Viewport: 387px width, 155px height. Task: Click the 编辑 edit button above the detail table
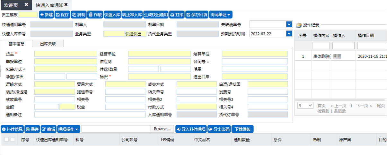click(x=48, y=129)
